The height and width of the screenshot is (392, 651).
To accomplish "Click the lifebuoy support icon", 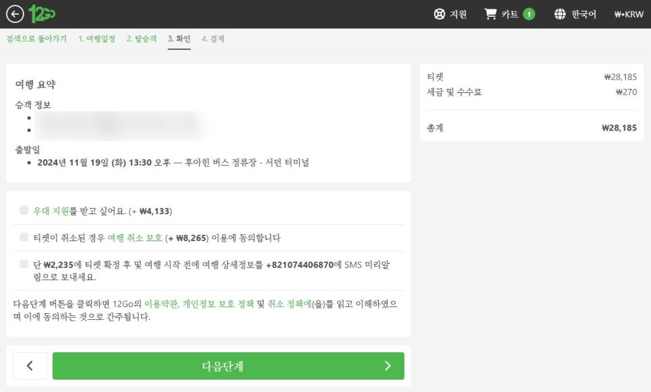I will pyautogui.click(x=439, y=14).
